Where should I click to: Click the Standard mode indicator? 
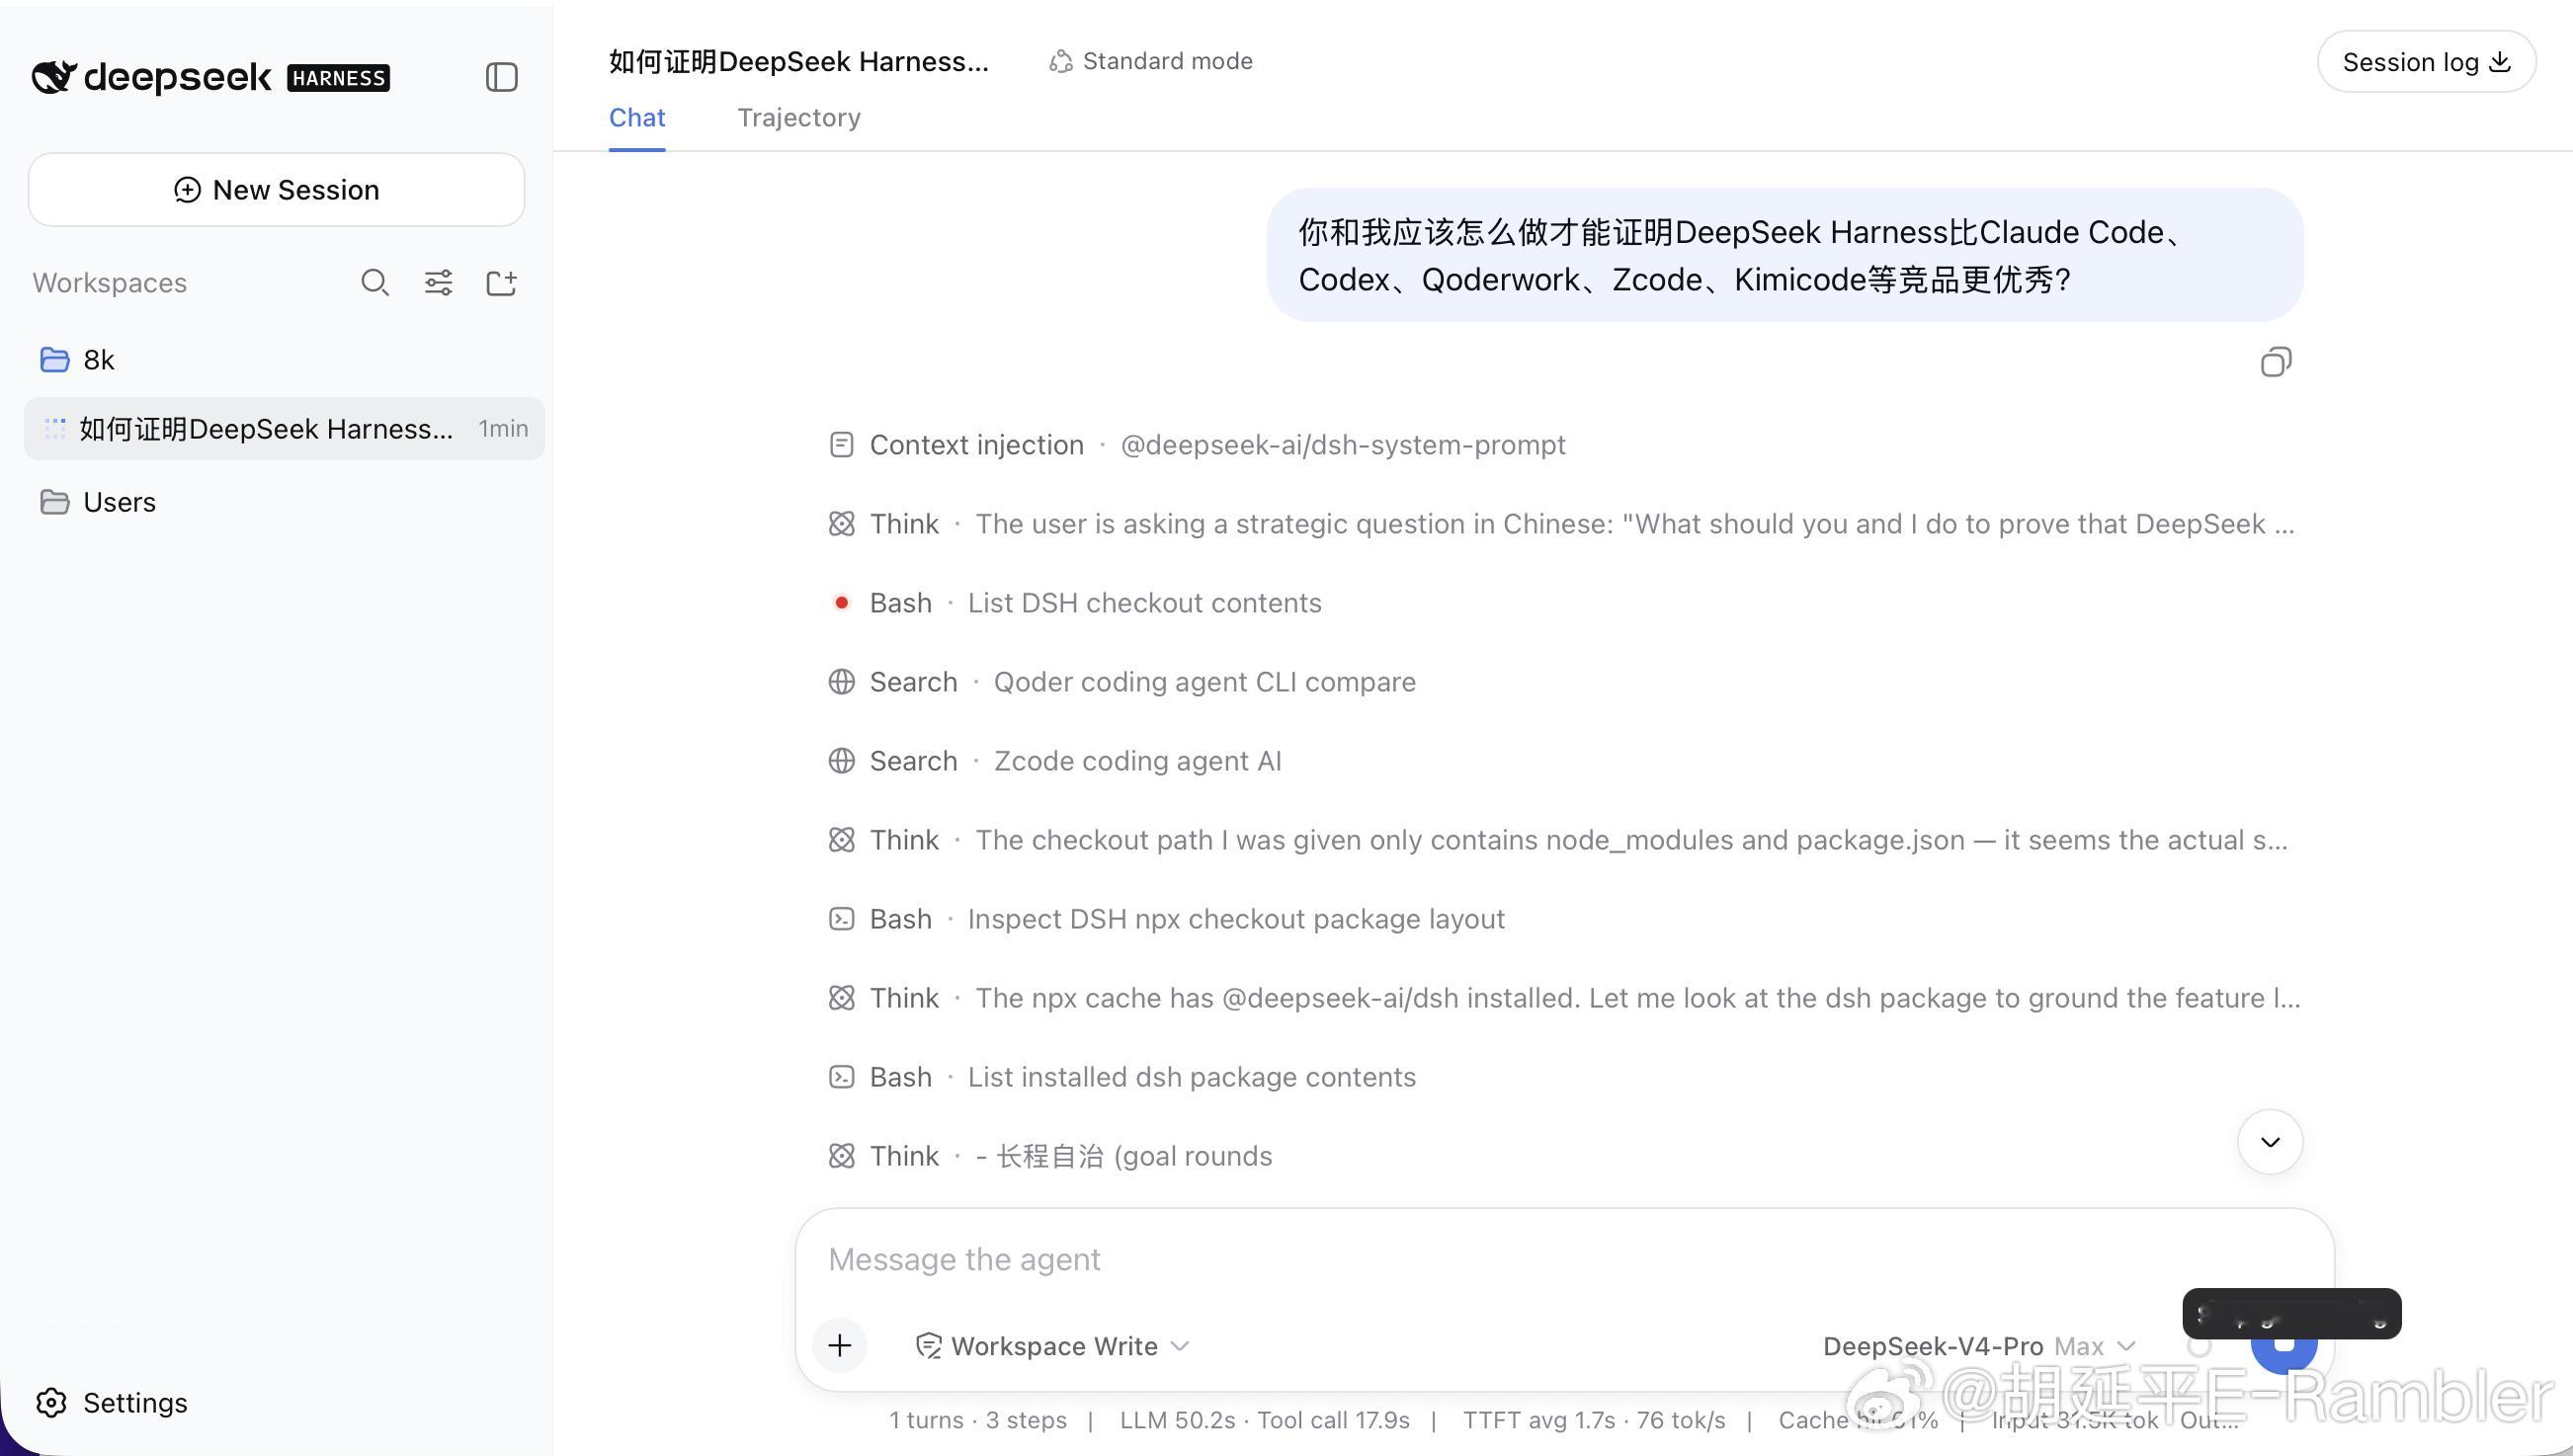click(x=1151, y=61)
